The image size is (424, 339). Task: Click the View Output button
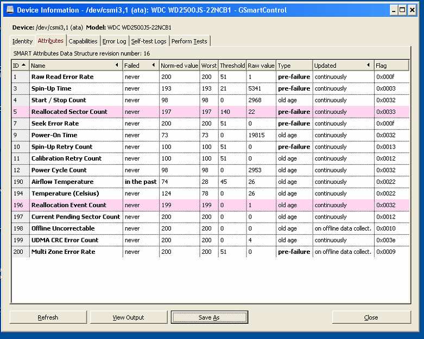[128, 317]
